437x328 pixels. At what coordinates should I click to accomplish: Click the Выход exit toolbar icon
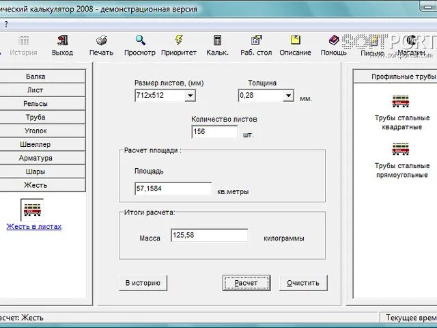62,40
